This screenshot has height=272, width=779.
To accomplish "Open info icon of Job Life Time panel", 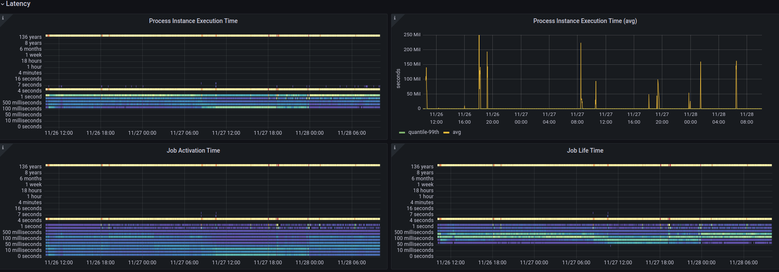I will [395, 148].
